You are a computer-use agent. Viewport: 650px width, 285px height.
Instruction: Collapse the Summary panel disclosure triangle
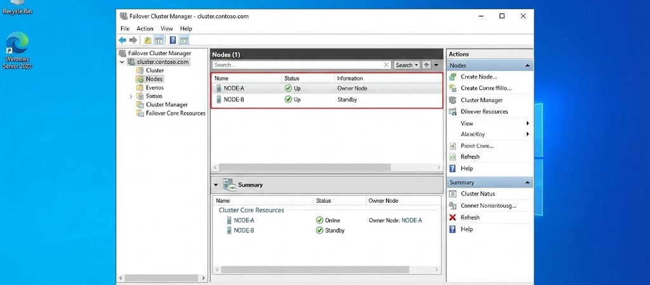pos(216,185)
